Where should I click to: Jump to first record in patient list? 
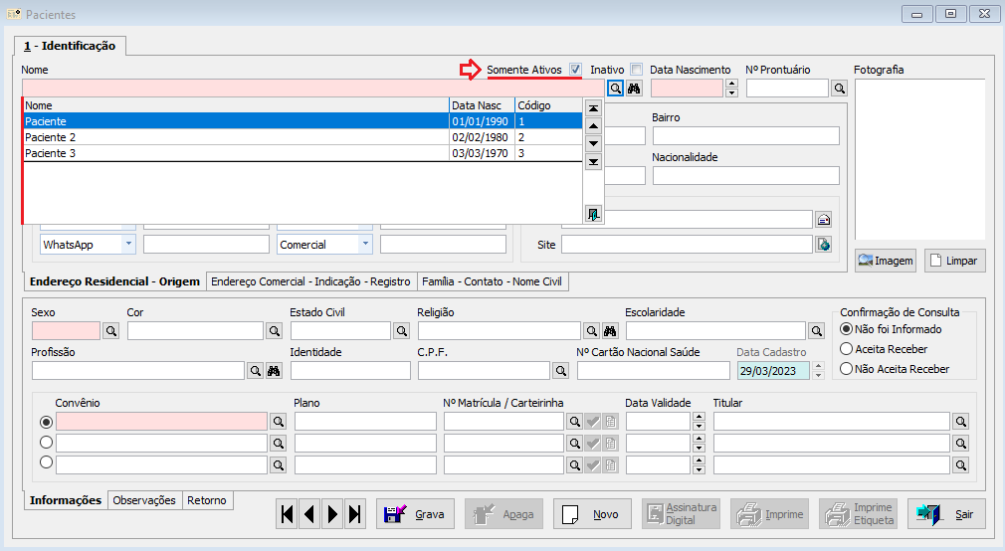(x=593, y=108)
